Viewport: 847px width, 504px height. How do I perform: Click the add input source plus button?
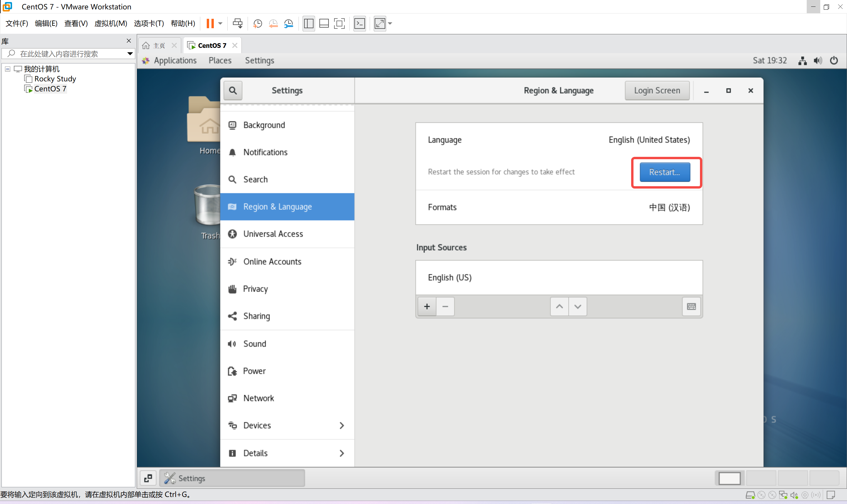tap(427, 306)
